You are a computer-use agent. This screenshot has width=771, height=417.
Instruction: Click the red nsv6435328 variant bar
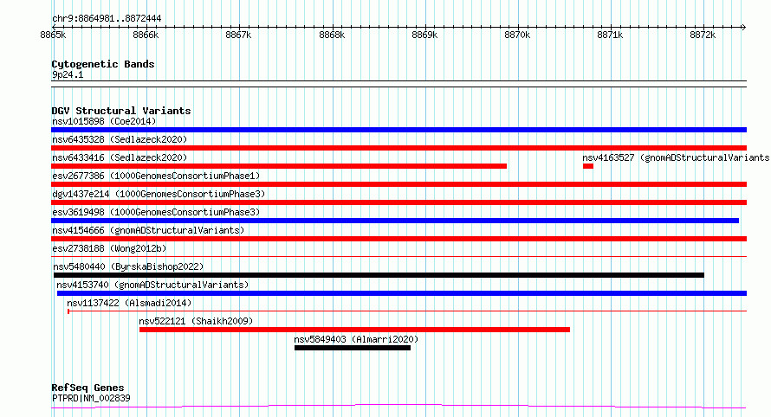click(x=398, y=148)
